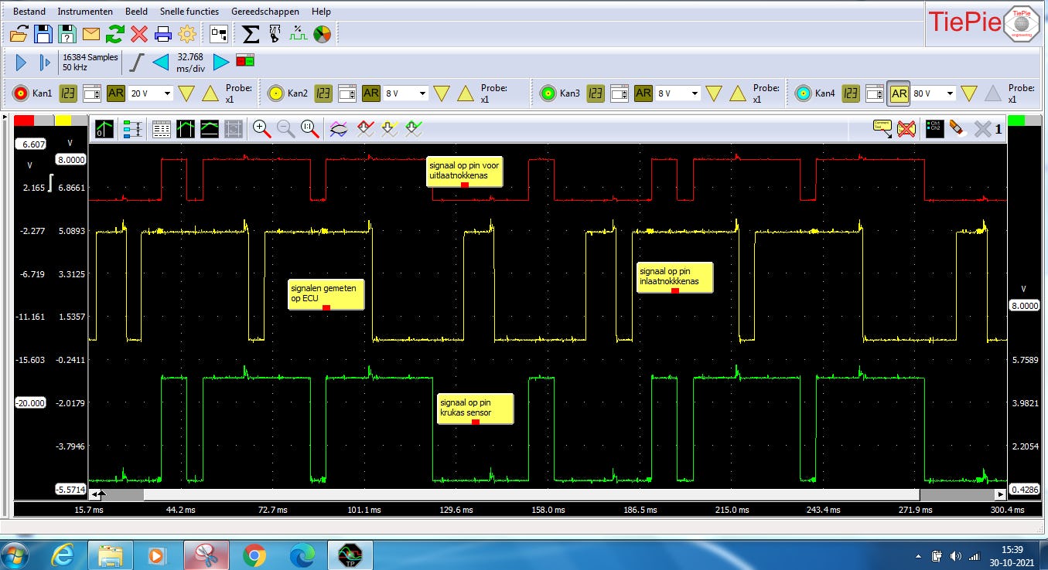Click the horizontal scrollbar below the graph

(541, 494)
